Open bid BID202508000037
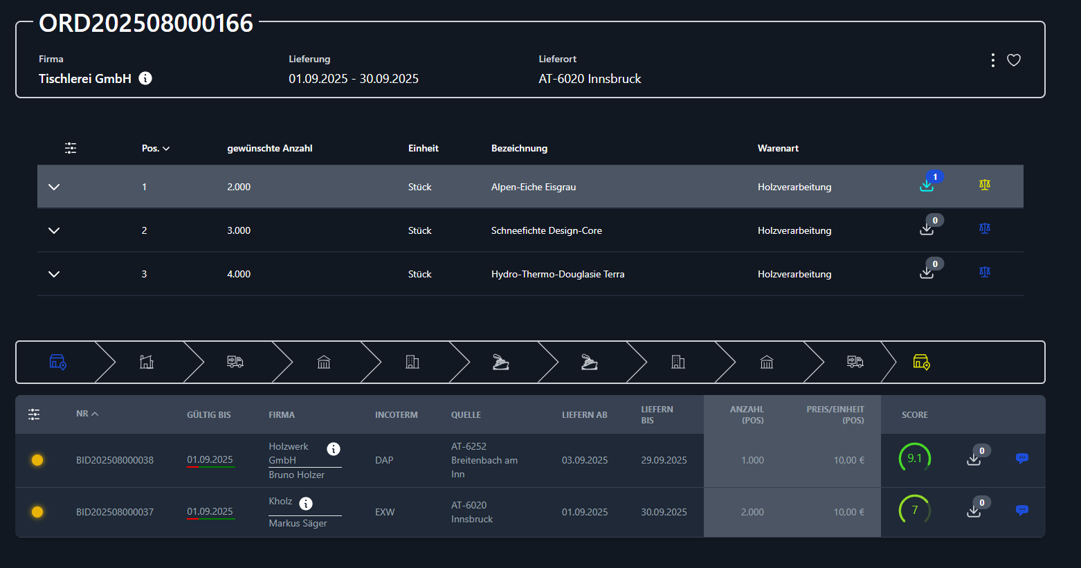1081x568 pixels. point(115,512)
